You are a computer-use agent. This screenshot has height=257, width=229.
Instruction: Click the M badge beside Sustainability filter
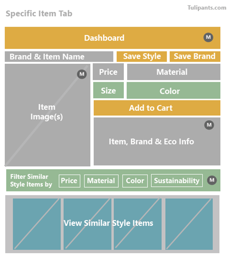pos(212,180)
